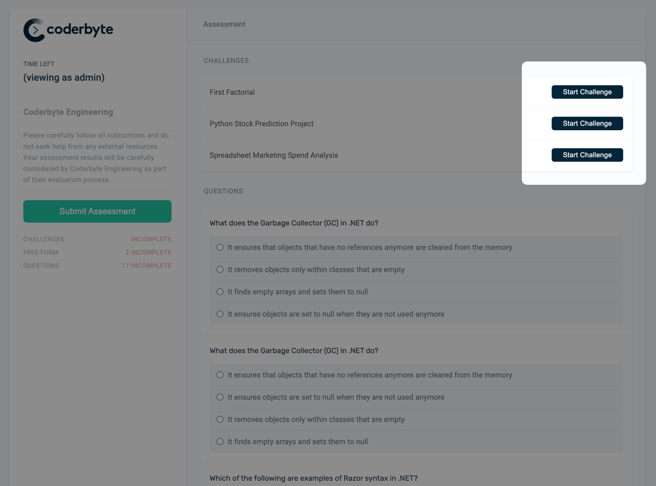This screenshot has height=486, width=656.
Task: Pick 'removes objects only within classes' in second question
Action: (220, 419)
